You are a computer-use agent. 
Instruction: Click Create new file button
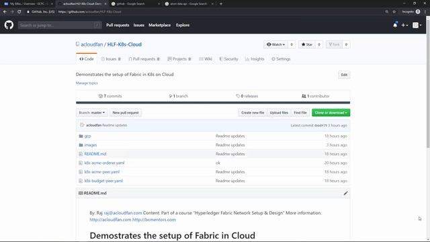253,113
